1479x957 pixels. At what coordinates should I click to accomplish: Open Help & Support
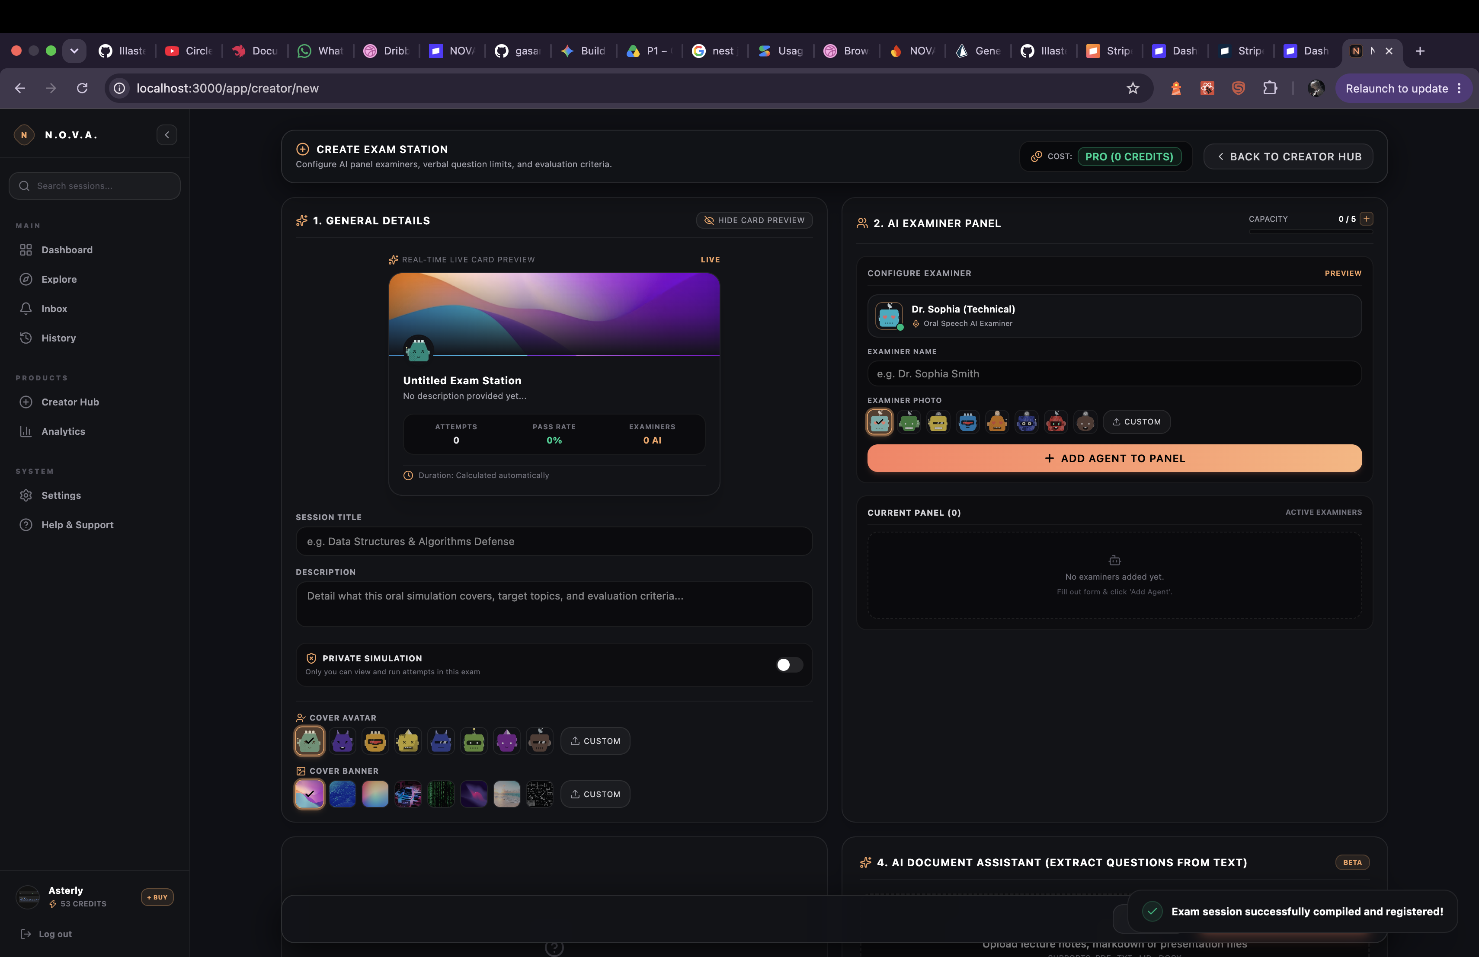tap(95, 525)
